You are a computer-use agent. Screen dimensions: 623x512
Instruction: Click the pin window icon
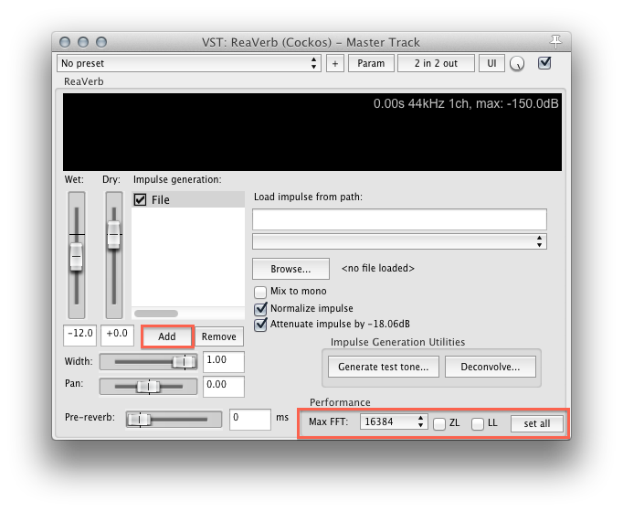coord(555,40)
